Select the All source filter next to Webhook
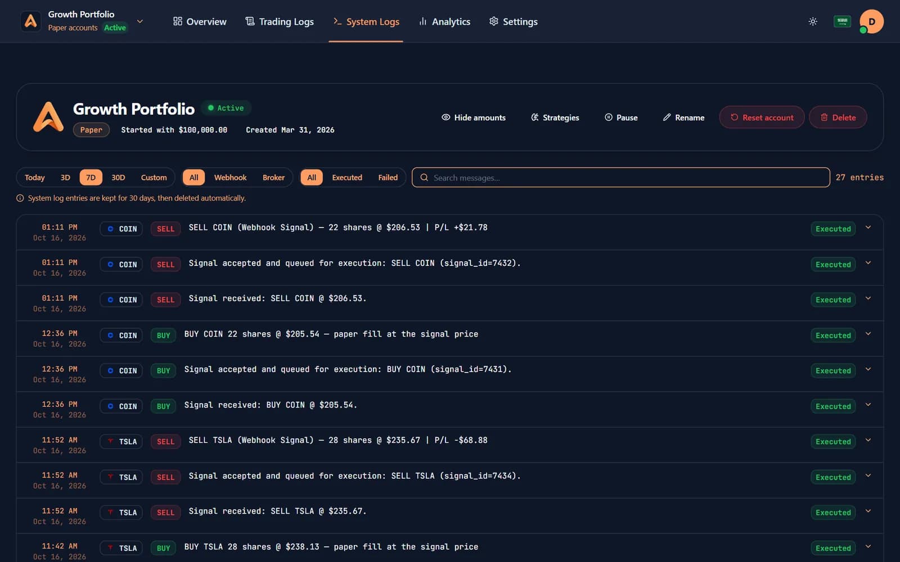 [193, 178]
